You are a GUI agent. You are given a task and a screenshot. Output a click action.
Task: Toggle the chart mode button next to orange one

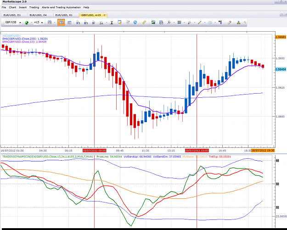click(69, 22)
